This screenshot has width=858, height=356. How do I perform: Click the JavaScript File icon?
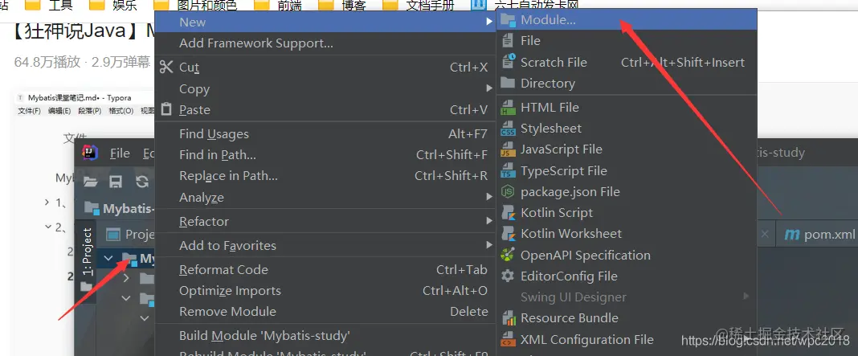(x=509, y=149)
